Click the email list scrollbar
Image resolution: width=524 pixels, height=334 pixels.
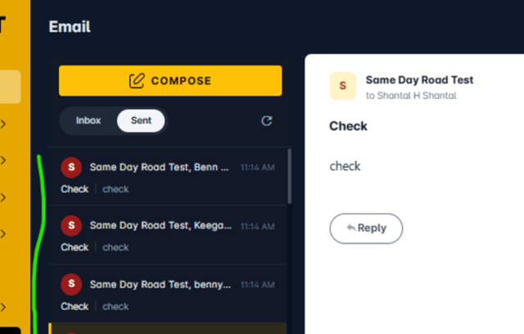coord(289,176)
